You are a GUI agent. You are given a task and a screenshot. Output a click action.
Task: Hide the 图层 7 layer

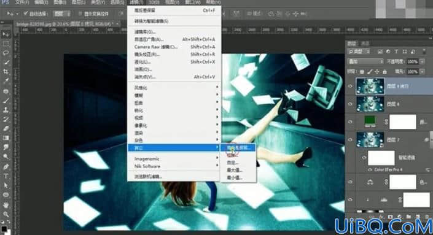350,140
